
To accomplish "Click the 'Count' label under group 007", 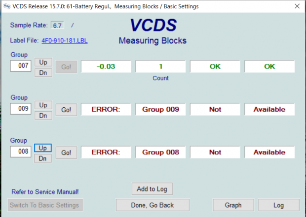I will 160,78.
